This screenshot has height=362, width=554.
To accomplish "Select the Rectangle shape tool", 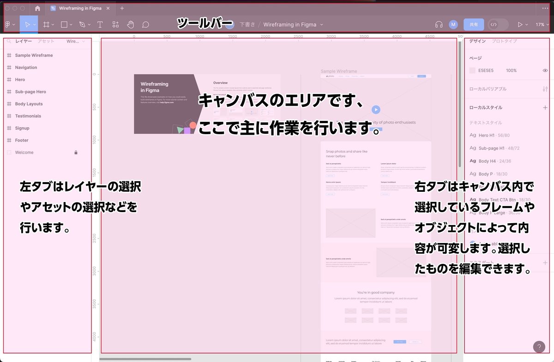I will click(x=64, y=24).
